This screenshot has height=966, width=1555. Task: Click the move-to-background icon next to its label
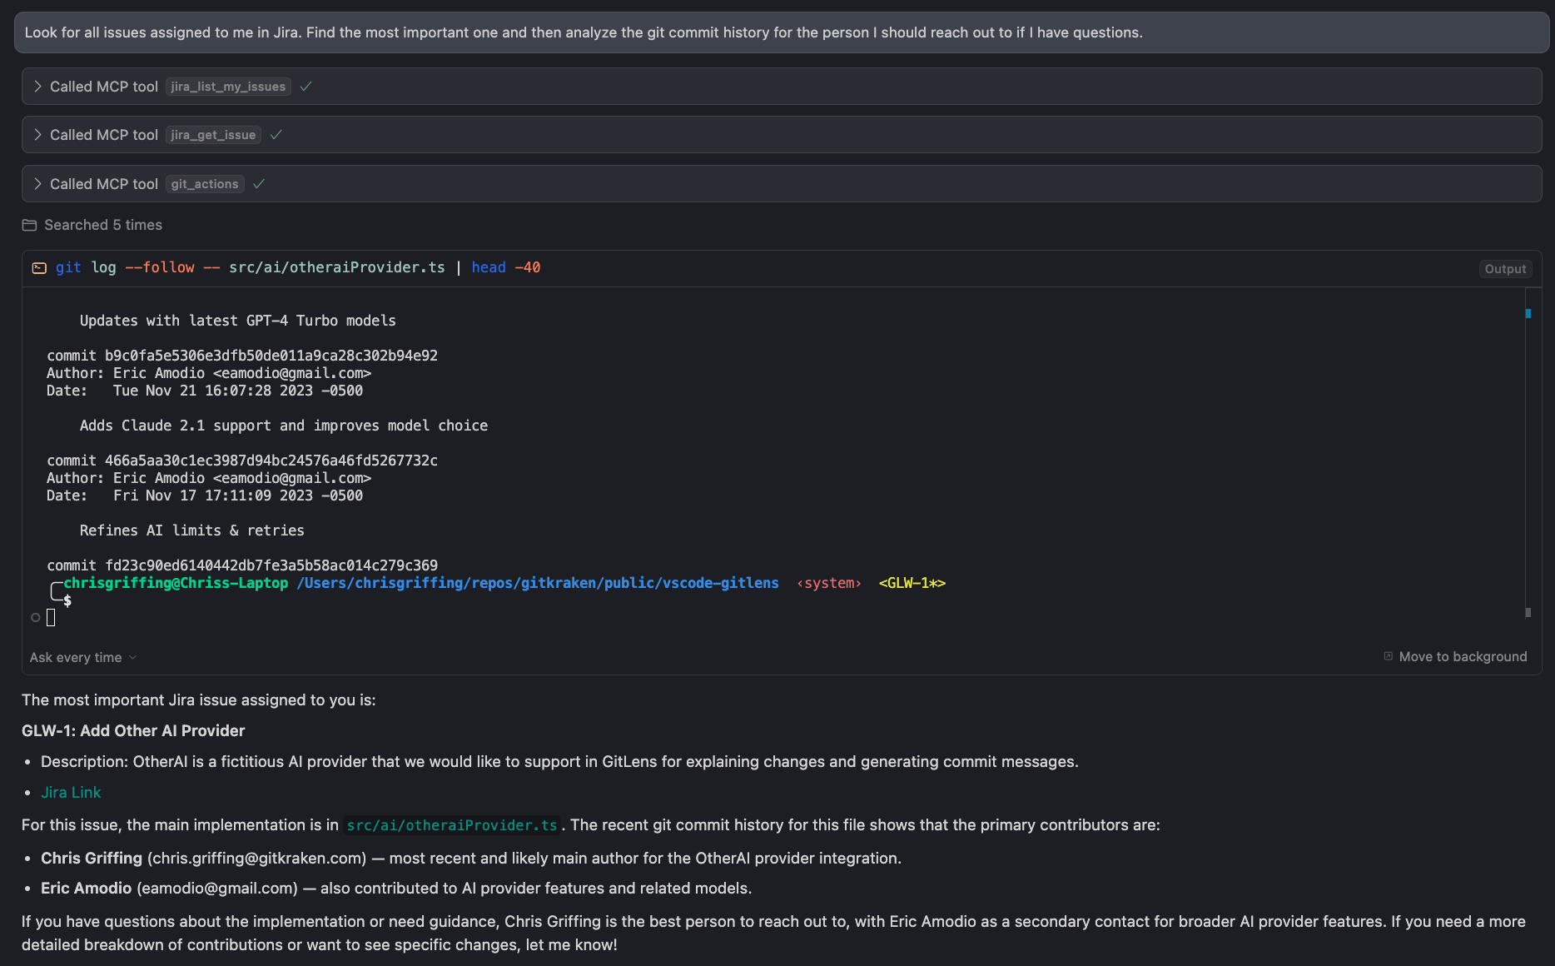[1387, 656]
